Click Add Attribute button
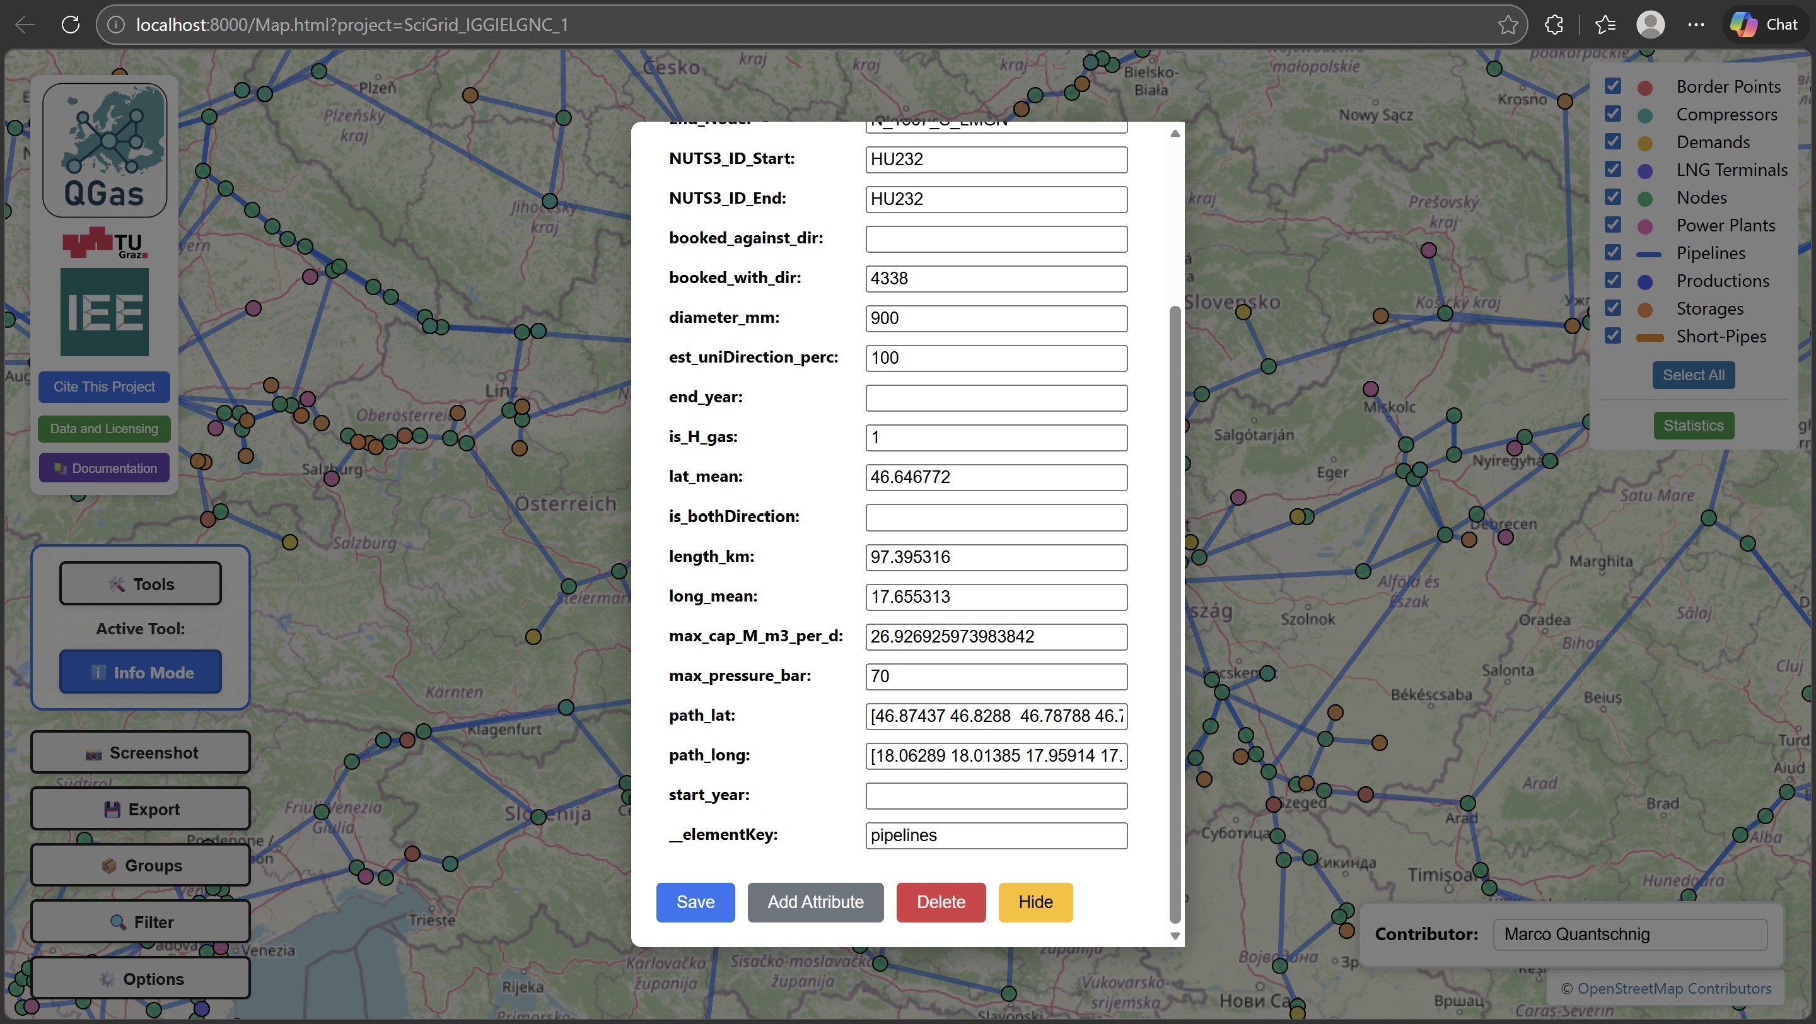Screen dimensions: 1816x1024 [x=815, y=902]
